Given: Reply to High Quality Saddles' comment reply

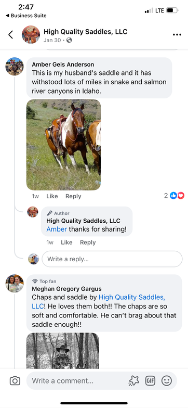Looking at the screenshot, I should 88,243.
